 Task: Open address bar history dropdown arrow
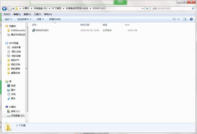143,9
